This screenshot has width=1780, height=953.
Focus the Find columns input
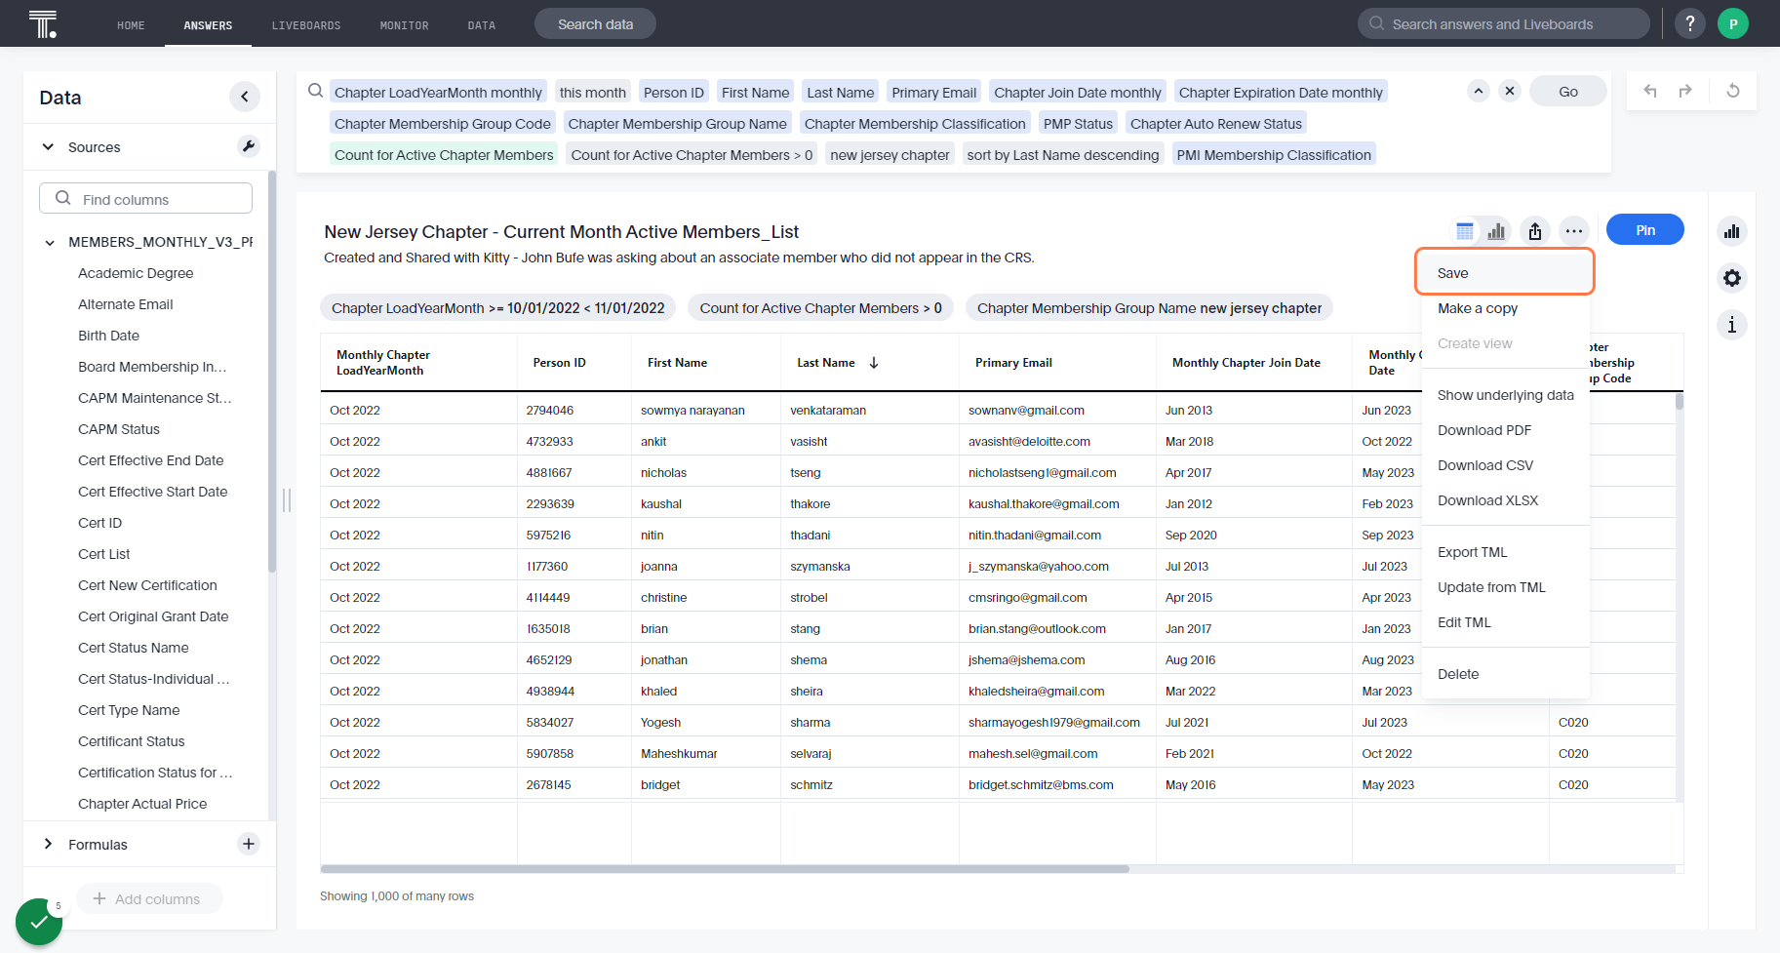coord(145,198)
